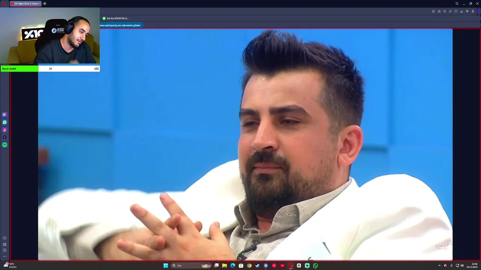The height and width of the screenshot is (270, 481).
Task: Select the Aşkın Gücü 3. Sezon tab
Action: click(x=26, y=3)
